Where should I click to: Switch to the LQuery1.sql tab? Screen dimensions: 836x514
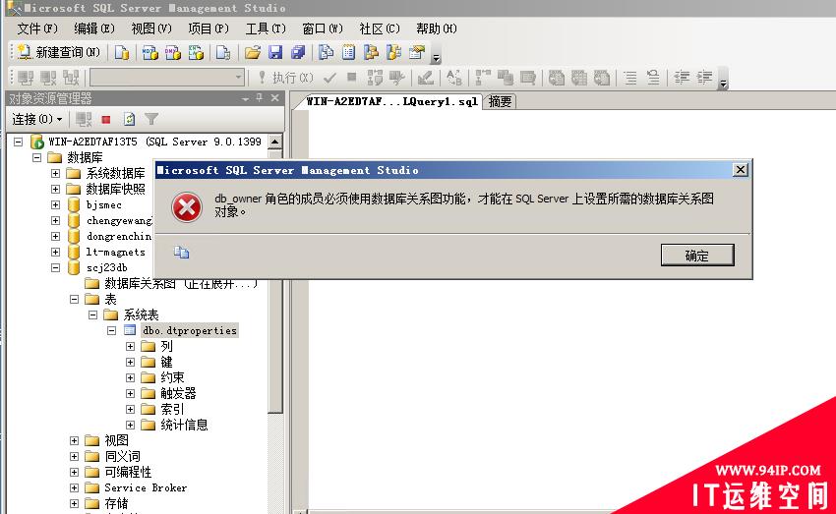coord(391,102)
